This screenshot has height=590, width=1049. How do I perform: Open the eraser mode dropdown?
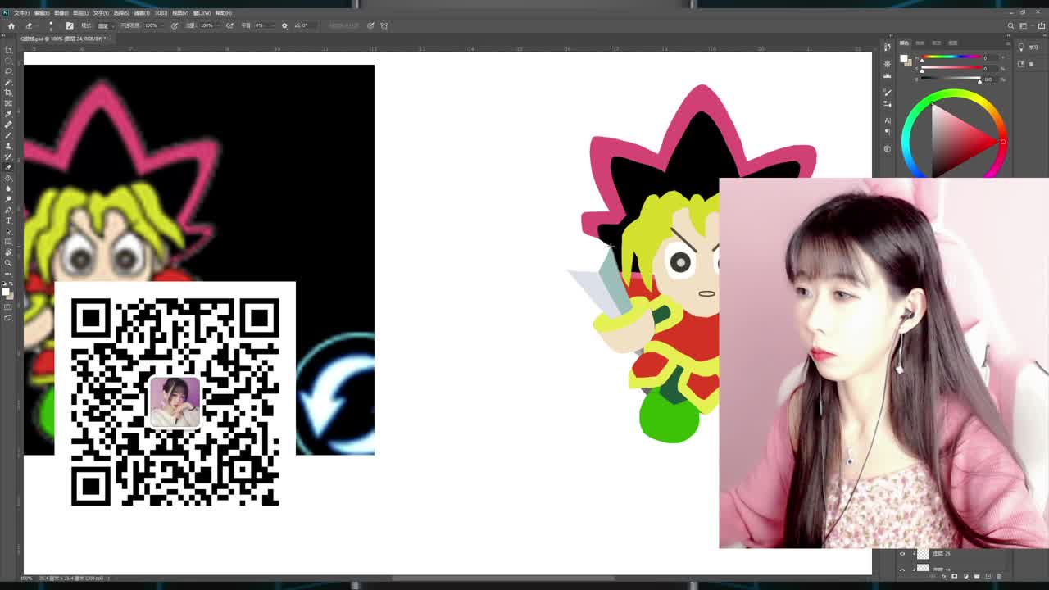106,25
